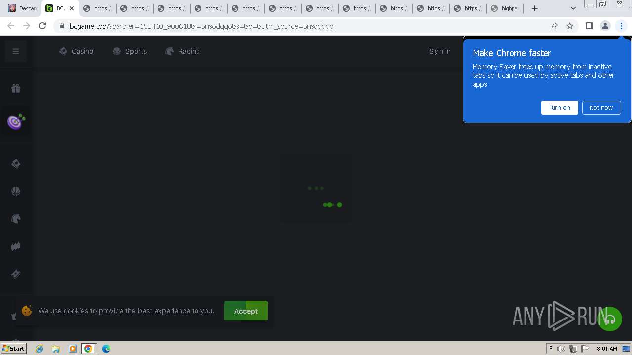
Task: Share this page from address bar
Action: (x=554, y=26)
